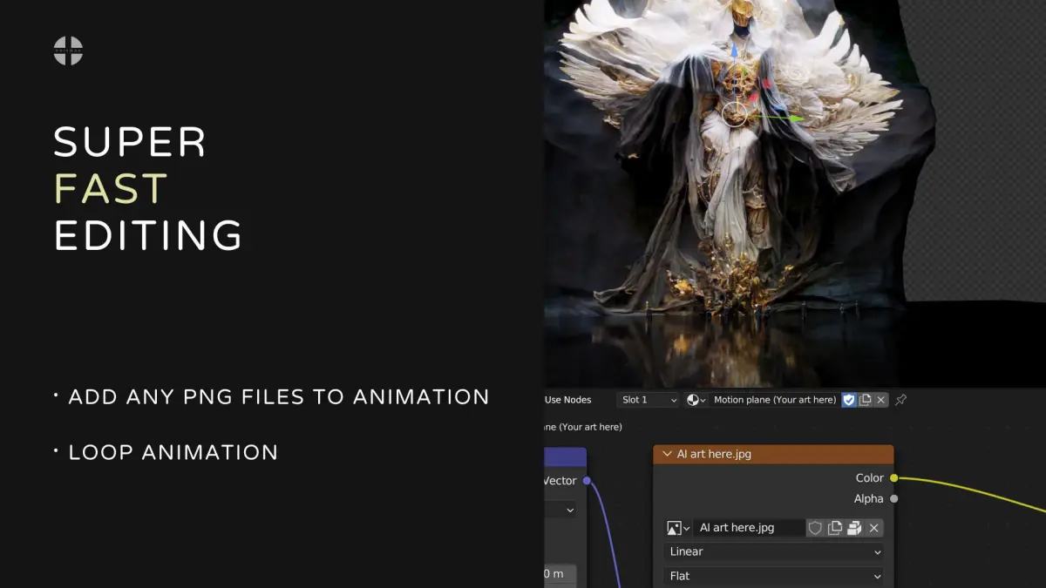
Task: Open the Slot 1 dropdown
Action: click(649, 400)
